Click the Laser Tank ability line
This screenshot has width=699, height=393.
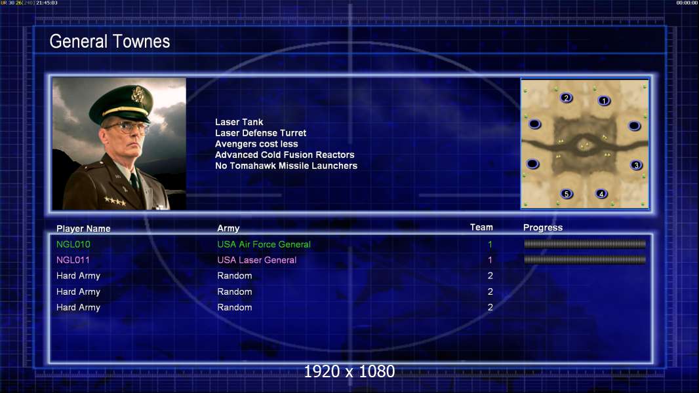(x=239, y=122)
